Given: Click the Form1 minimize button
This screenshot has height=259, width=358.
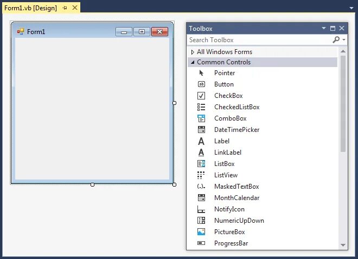Looking at the screenshot, I should [x=124, y=32].
